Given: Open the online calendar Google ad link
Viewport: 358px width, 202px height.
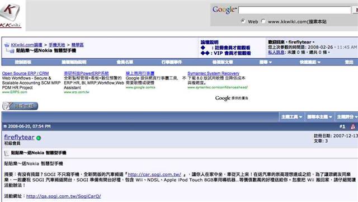Looking at the screenshot, I should click(140, 73).
